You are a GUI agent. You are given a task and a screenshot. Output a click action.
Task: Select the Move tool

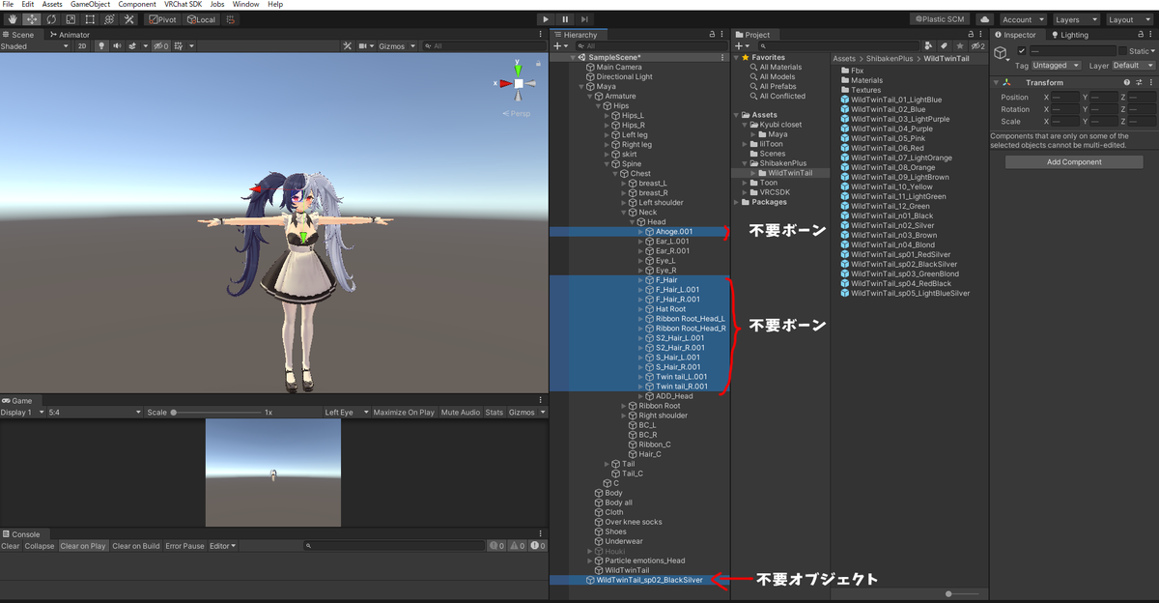(31, 19)
